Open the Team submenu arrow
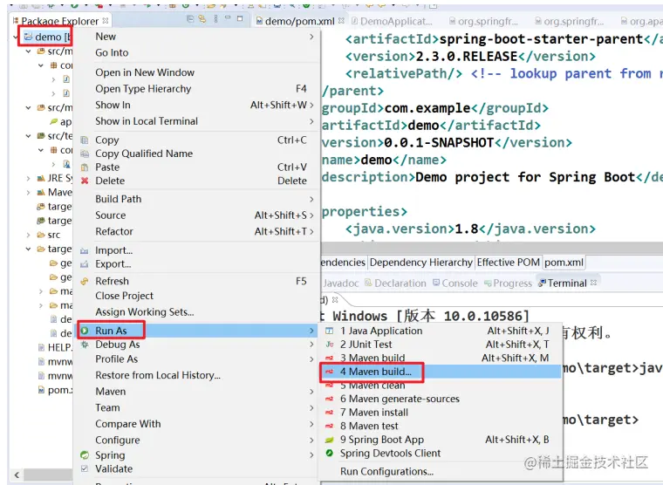Image resolution: width=663 pixels, height=485 pixels. [311, 407]
